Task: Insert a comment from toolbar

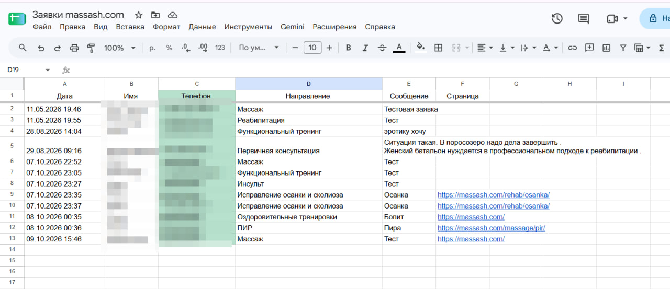Action: (x=589, y=48)
